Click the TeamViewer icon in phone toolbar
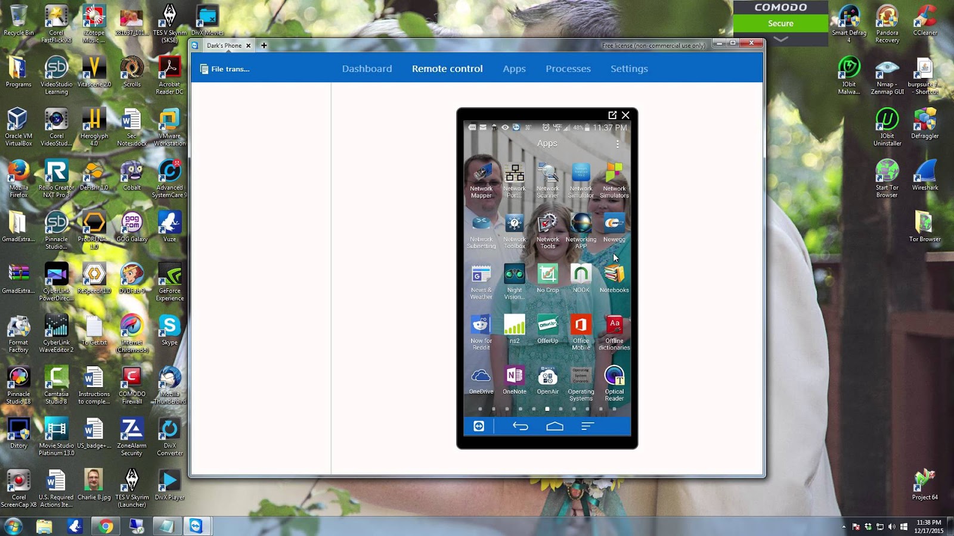The width and height of the screenshot is (954, 536). click(479, 426)
